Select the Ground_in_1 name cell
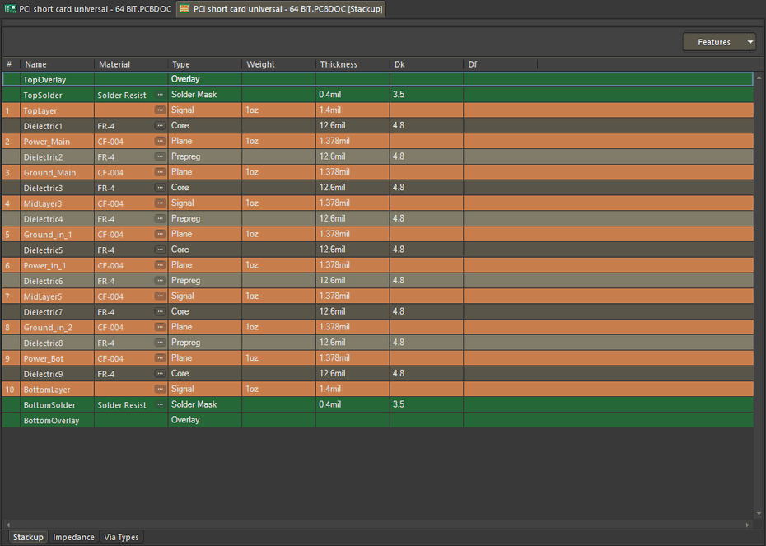Viewport: 766px width, 546px height. point(57,234)
